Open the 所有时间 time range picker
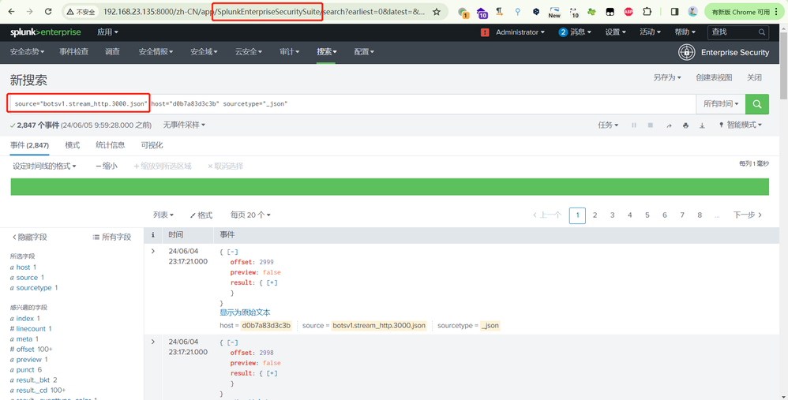This screenshot has height=400, width=788. tap(721, 104)
